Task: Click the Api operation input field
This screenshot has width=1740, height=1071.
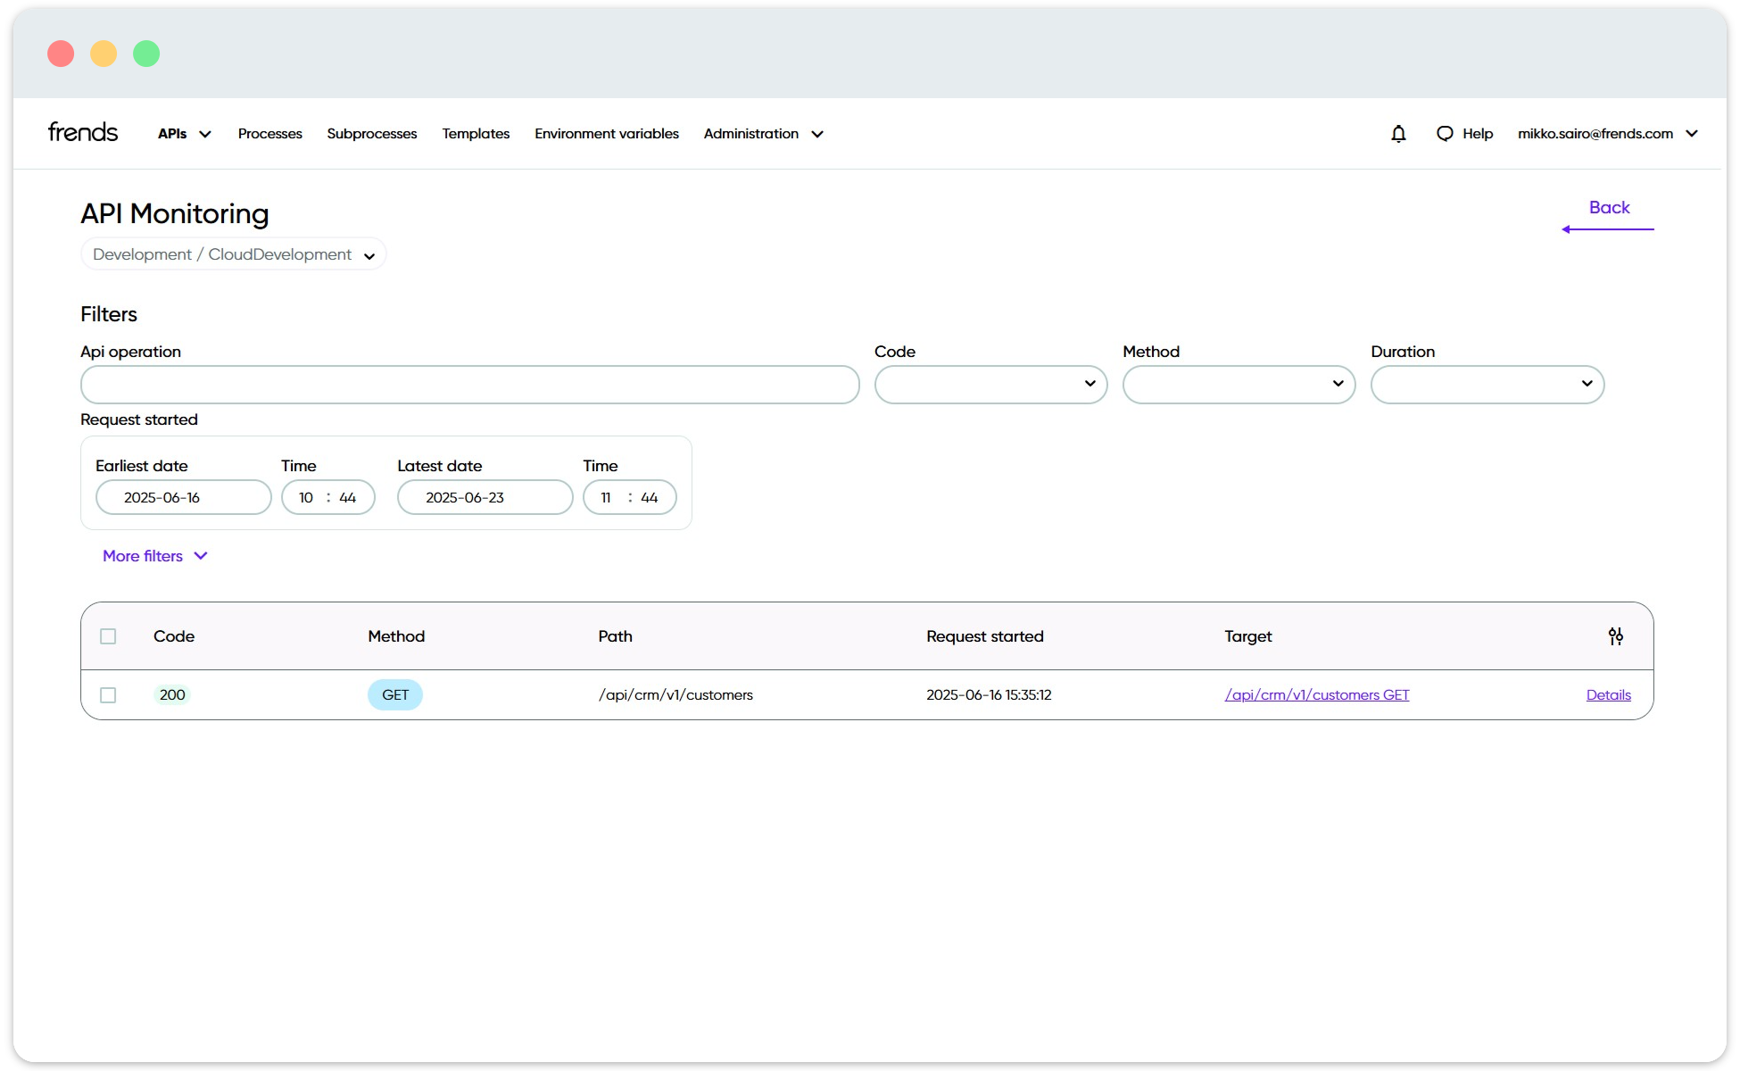Action: (469, 385)
